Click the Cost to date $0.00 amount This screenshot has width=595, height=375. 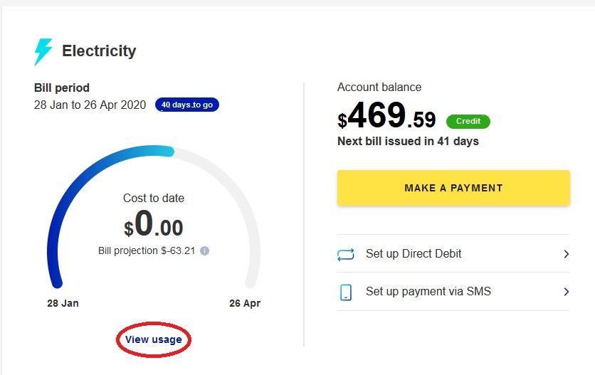click(x=154, y=226)
